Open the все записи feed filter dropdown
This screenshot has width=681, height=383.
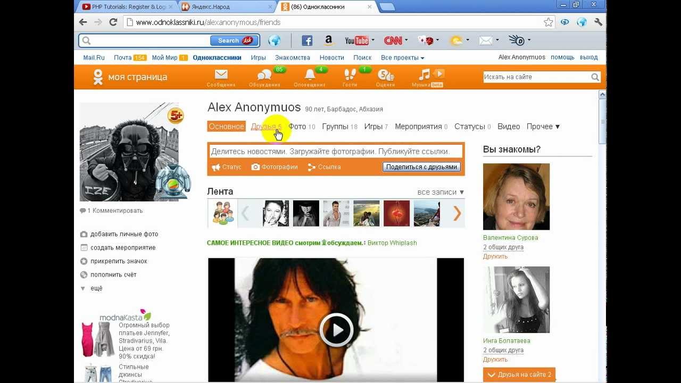click(x=441, y=192)
